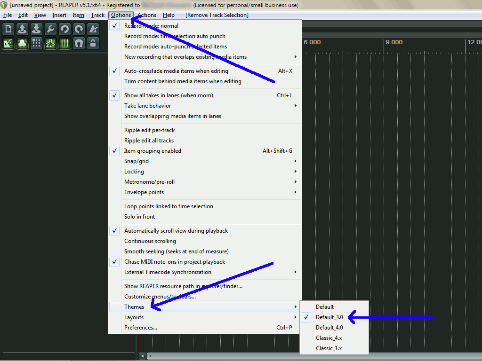482x361 pixels.
Task: Open the Insert menu
Action: [x=59, y=15]
